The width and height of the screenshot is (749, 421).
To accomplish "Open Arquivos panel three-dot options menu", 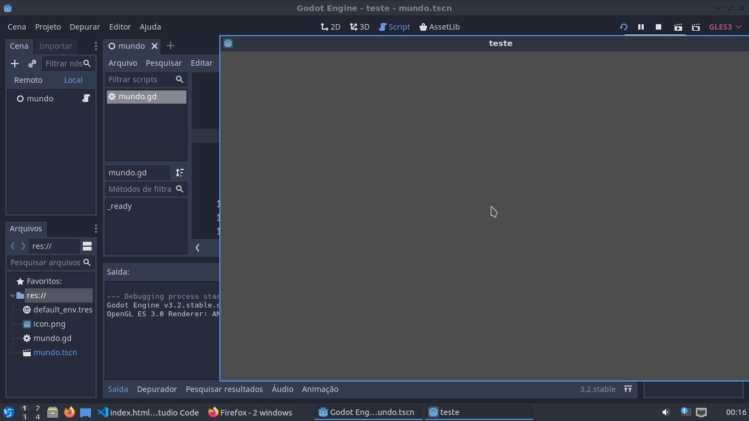I will (95, 229).
